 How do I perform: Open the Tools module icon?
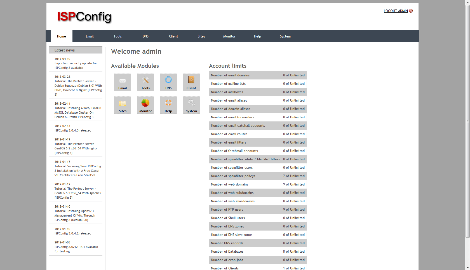(x=145, y=82)
